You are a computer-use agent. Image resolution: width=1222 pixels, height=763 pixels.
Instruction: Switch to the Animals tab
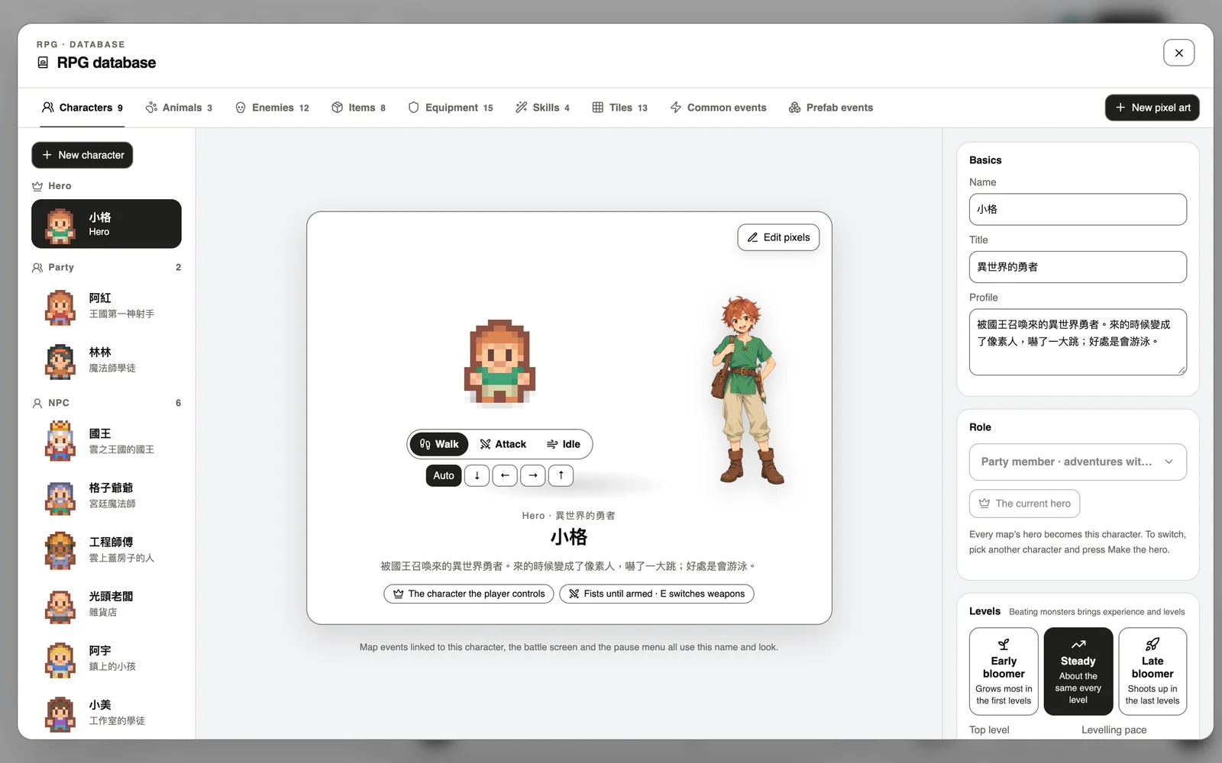point(179,108)
